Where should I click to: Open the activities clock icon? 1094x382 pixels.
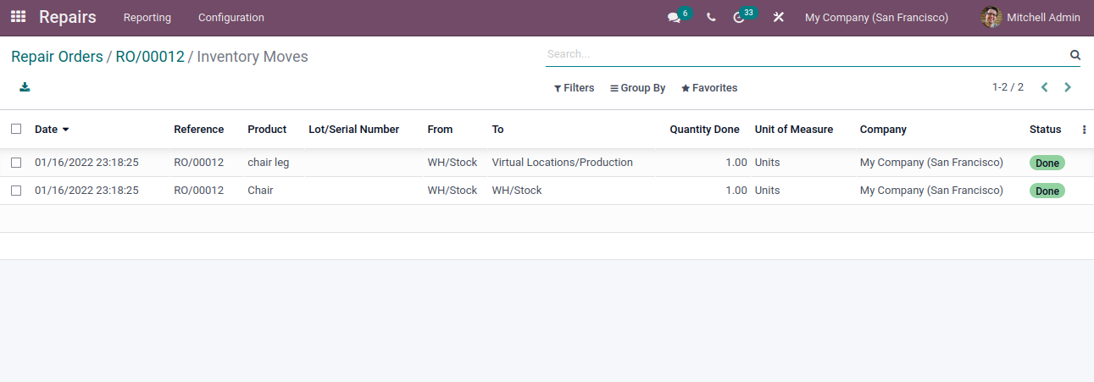[738, 17]
